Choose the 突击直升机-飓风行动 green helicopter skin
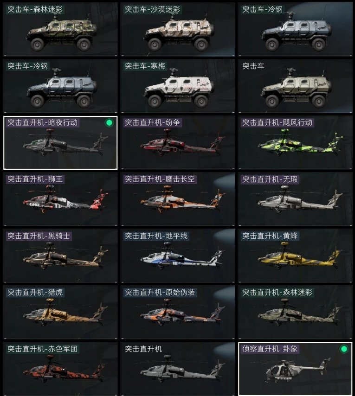Image resolution: width=355 pixels, height=396 pixels. coord(295,142)
